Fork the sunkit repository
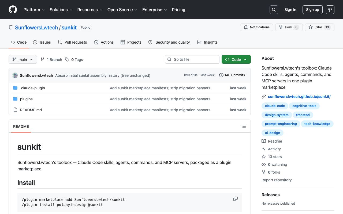 click(289, 27)
